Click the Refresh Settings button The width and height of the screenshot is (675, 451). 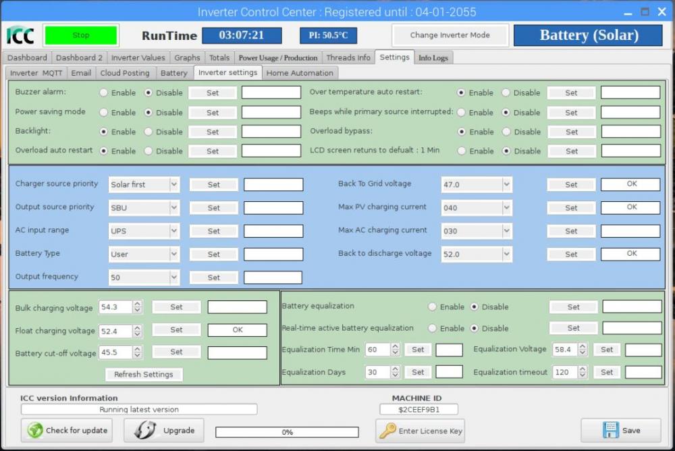coord(144,374)
